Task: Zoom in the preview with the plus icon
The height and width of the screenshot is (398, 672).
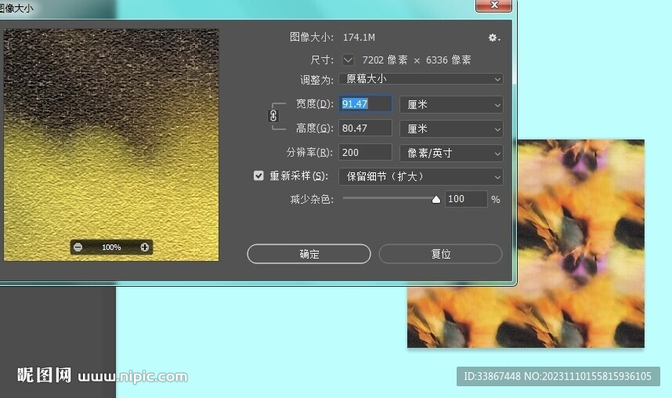Action: coord(144,247)
